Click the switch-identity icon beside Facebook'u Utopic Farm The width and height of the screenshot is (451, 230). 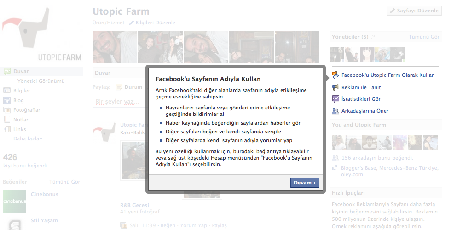(x=335, y=75)
